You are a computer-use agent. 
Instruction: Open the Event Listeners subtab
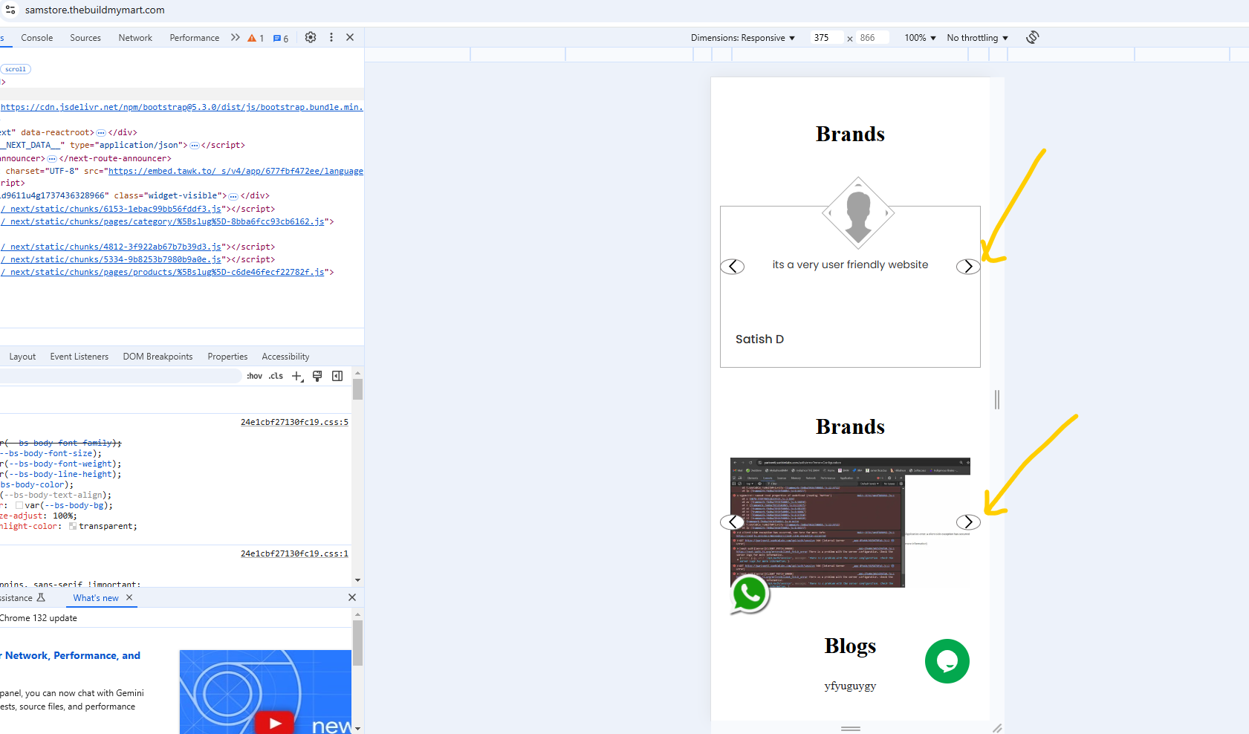tap(80, 357)
